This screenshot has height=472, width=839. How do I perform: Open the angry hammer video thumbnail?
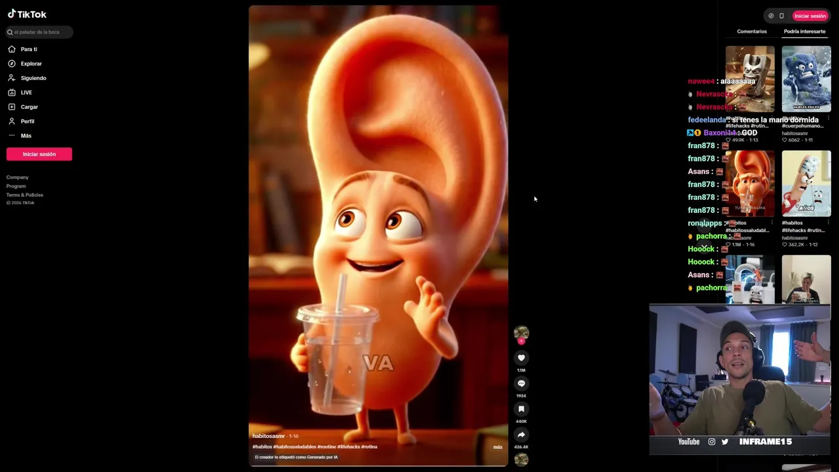pos(750,79)
